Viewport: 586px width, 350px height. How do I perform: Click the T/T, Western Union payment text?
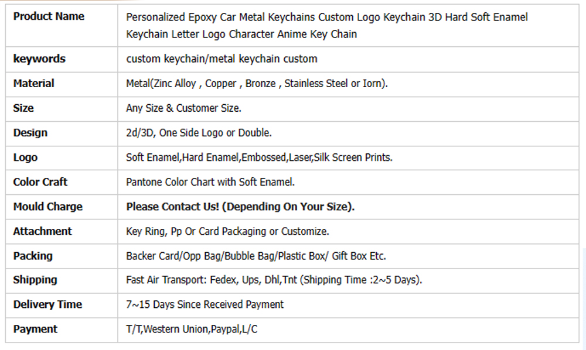click(x=192, y=329)
